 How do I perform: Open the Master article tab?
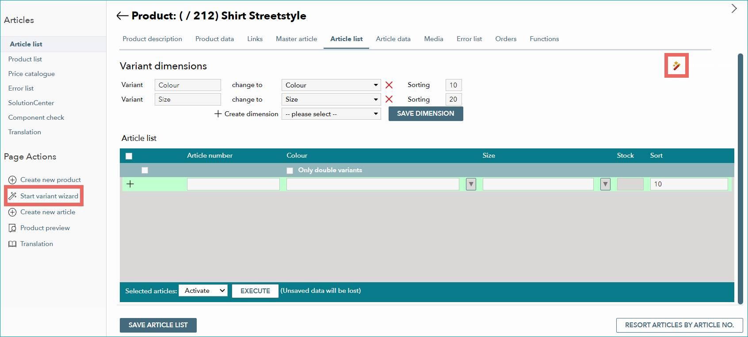coord(297,39)
